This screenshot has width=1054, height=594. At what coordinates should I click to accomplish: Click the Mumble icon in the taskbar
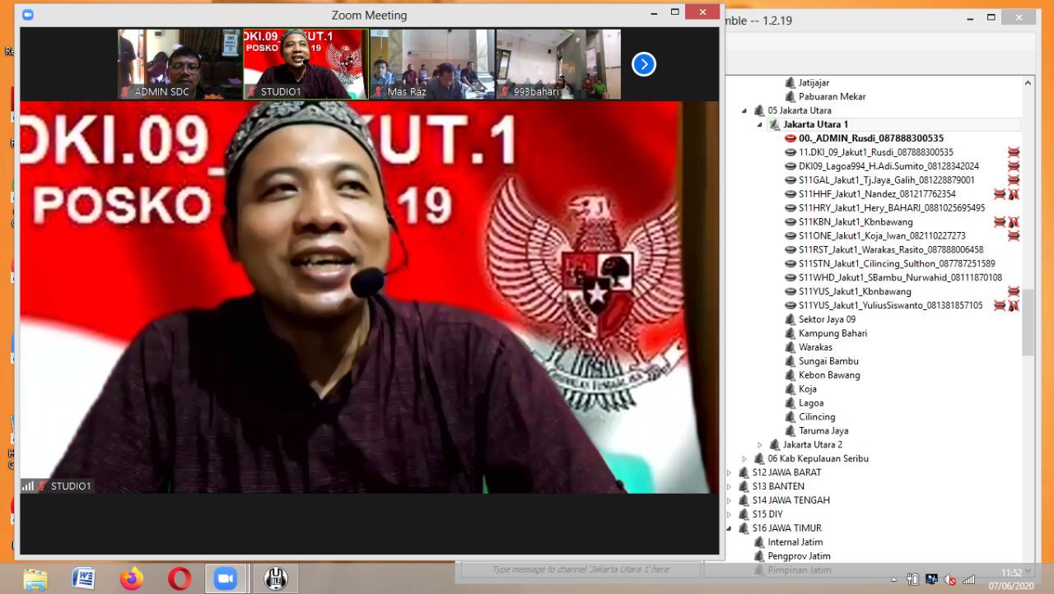(x=275, y=578)
